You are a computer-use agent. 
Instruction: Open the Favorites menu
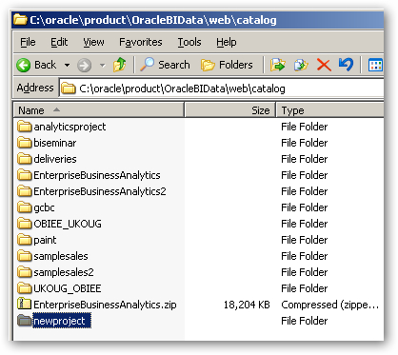click(x=141, y=42)
